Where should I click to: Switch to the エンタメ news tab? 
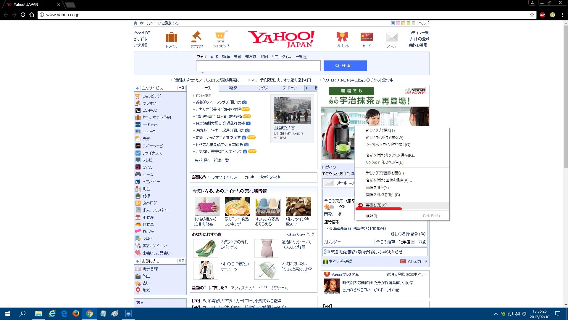(262, 88)
